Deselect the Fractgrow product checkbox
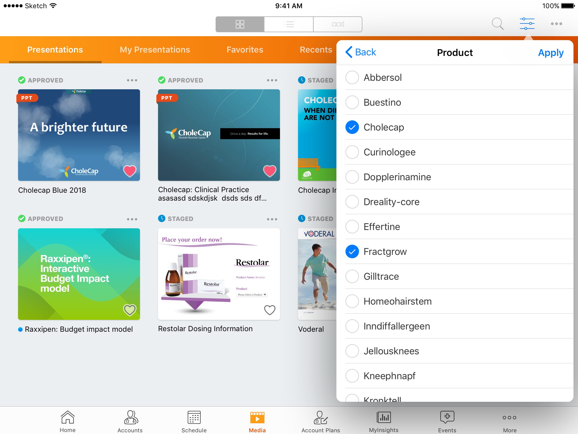The width and height of the screenshot is (578, 434). pyautogui.click(x=352, y=251)
